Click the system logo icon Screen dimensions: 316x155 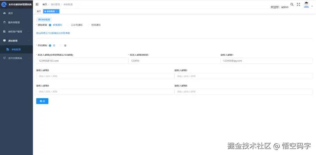coord(4,4)
